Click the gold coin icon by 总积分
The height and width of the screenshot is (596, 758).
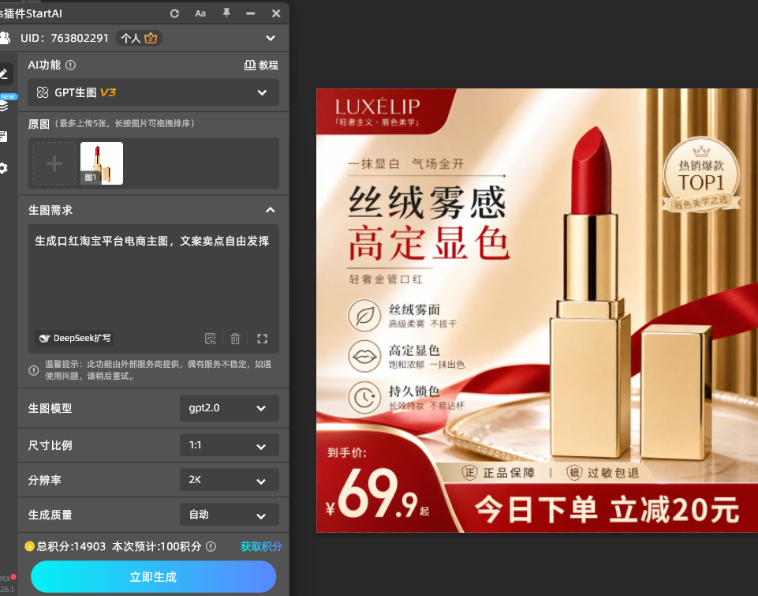click(x=29, y=546)
